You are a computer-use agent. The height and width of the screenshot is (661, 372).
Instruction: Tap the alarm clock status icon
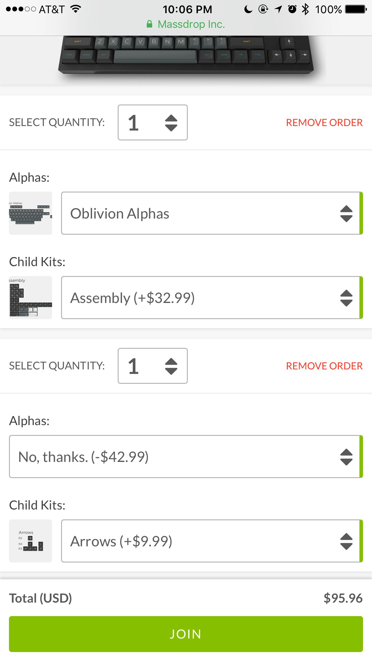click(292, 9)
